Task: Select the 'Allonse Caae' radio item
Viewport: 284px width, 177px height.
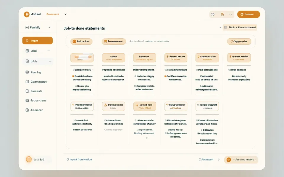Action: tap(105, 120)
